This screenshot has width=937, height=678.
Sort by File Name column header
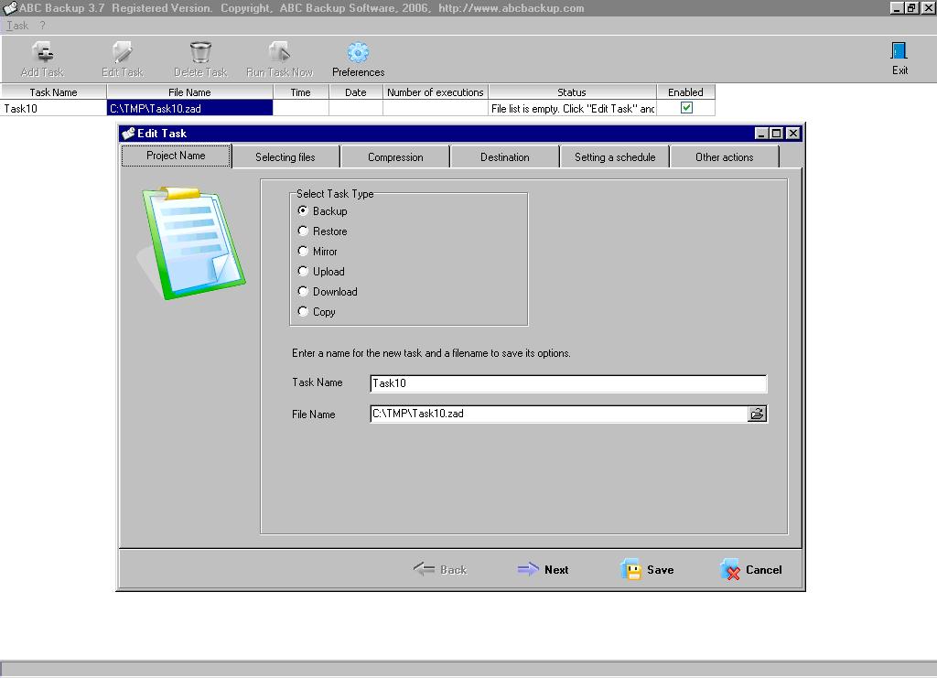click(189, 92)
